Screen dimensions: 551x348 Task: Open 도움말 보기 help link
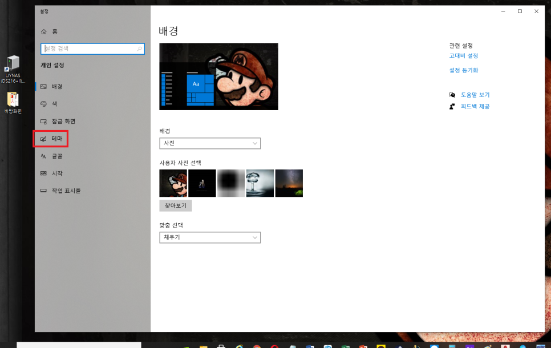(475, 95)
